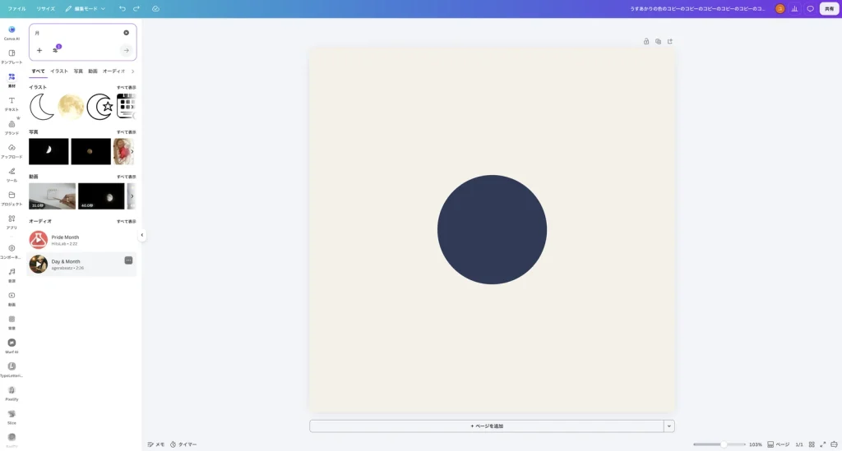Switch to the オーディオ (Audio) tab
842x451 pixels.
tap(113, 71)
